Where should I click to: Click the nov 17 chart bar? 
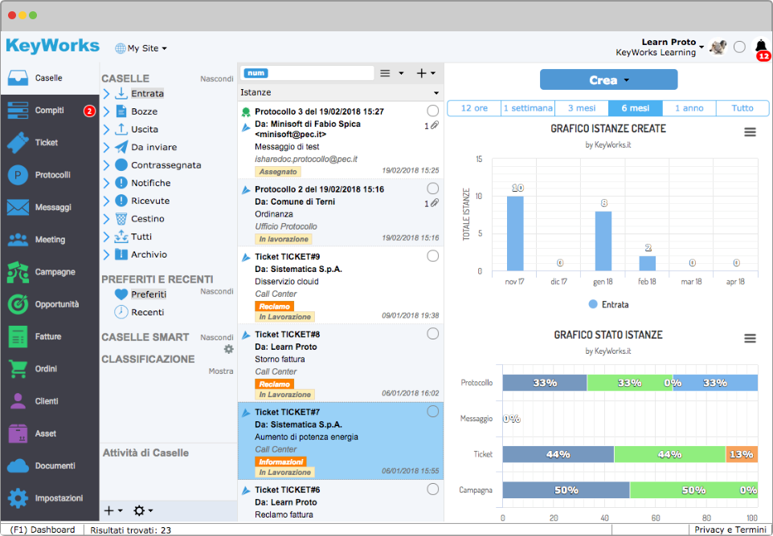515,233
